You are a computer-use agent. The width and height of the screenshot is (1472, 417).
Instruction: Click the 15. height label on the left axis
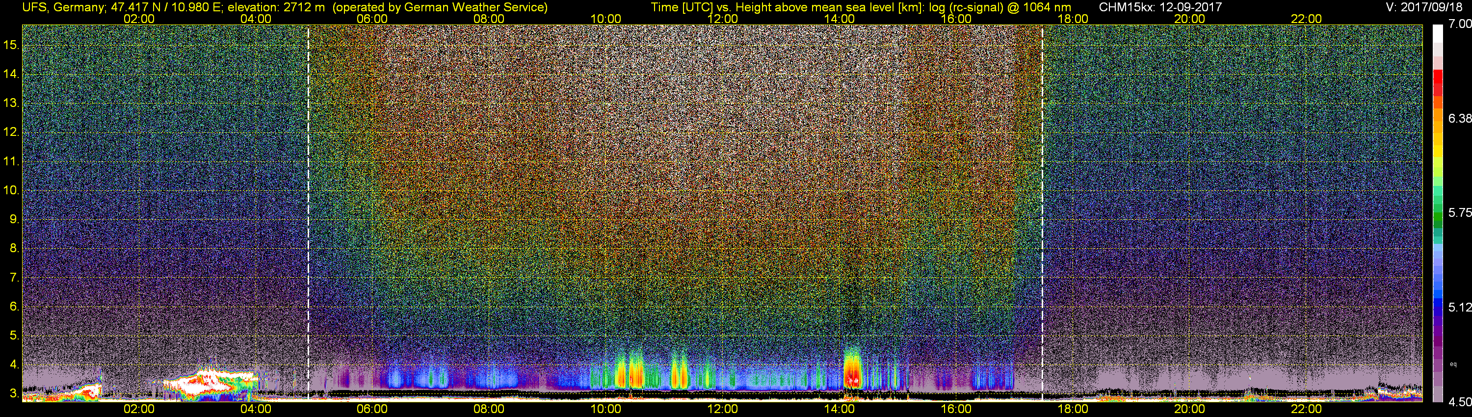tap(11, 45)
